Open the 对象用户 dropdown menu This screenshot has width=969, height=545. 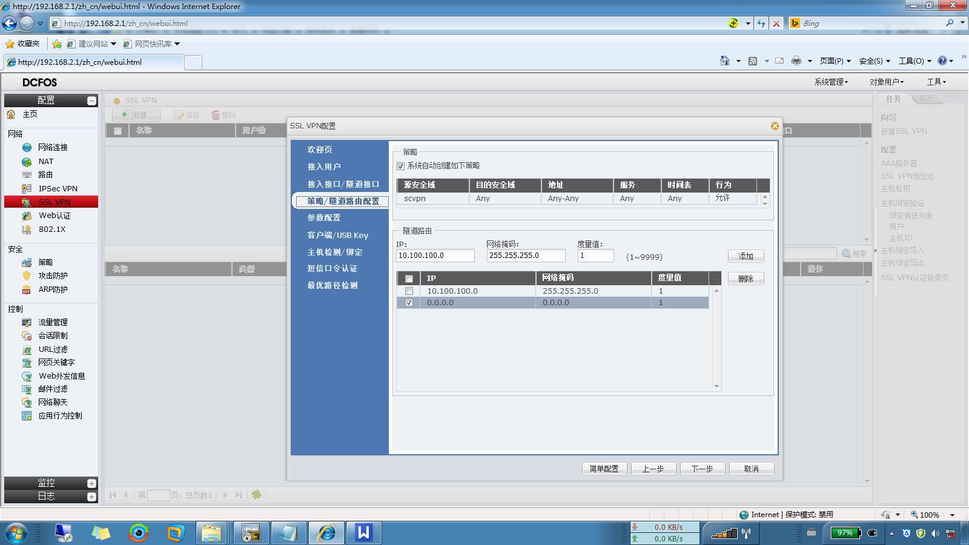coord(887,82)
